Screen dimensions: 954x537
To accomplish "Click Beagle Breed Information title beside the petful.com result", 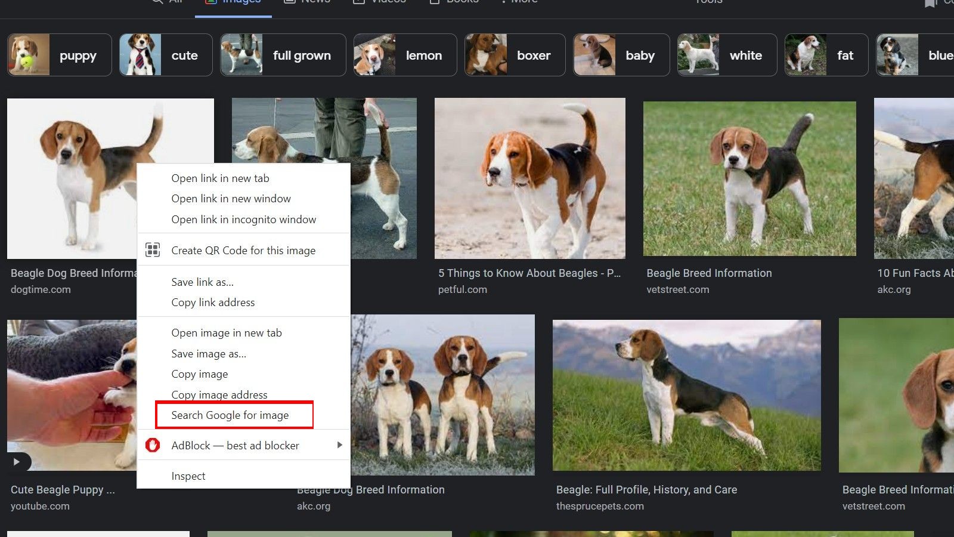I will [x=710, y=273].
